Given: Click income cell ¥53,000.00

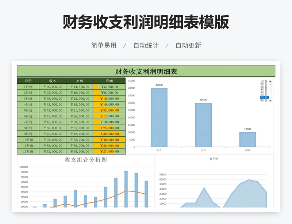Looking at the screenshot, I should point(53,110).
